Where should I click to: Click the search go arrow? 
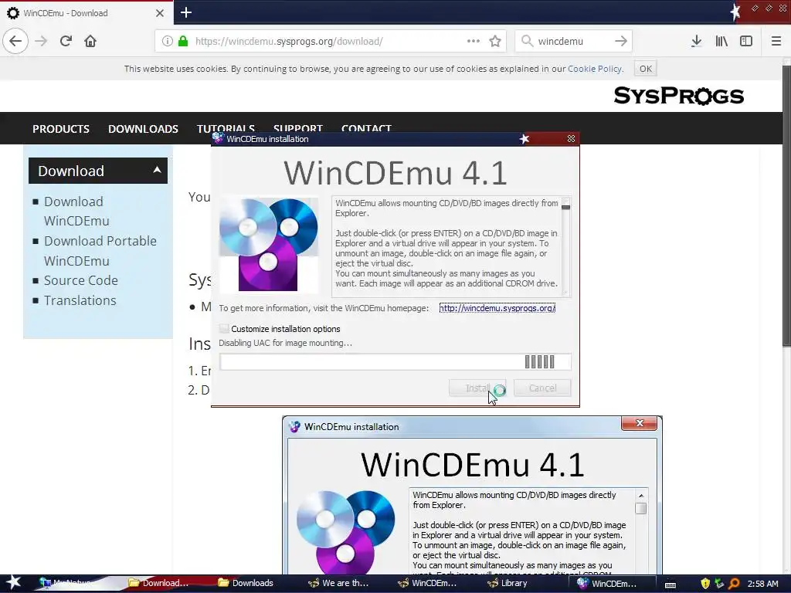click(621, 41)
